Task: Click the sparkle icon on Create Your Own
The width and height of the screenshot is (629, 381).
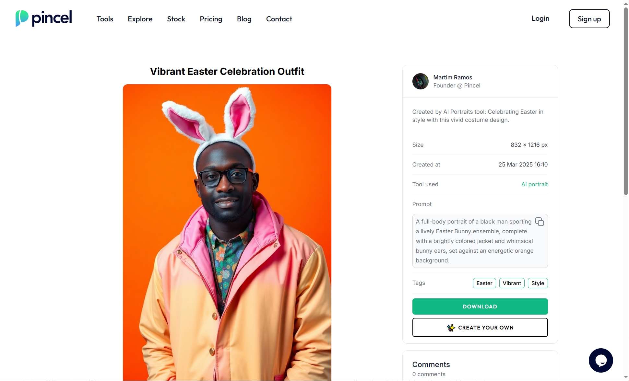Action: (451, 328)
